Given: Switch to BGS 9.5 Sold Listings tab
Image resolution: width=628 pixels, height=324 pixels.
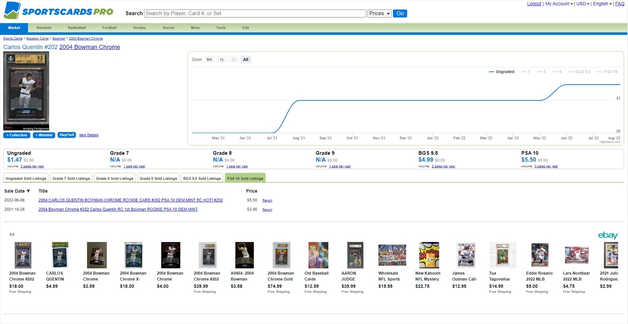Looking at the screenshot, I should click(x=202, y=178).
